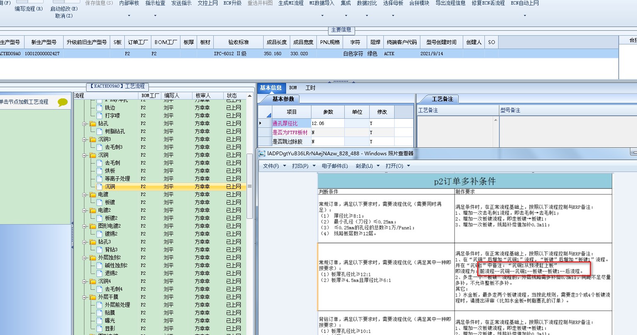Click the ECN升级 toolbar button
The width and height of the screenshot is (637, 335).
232,3
